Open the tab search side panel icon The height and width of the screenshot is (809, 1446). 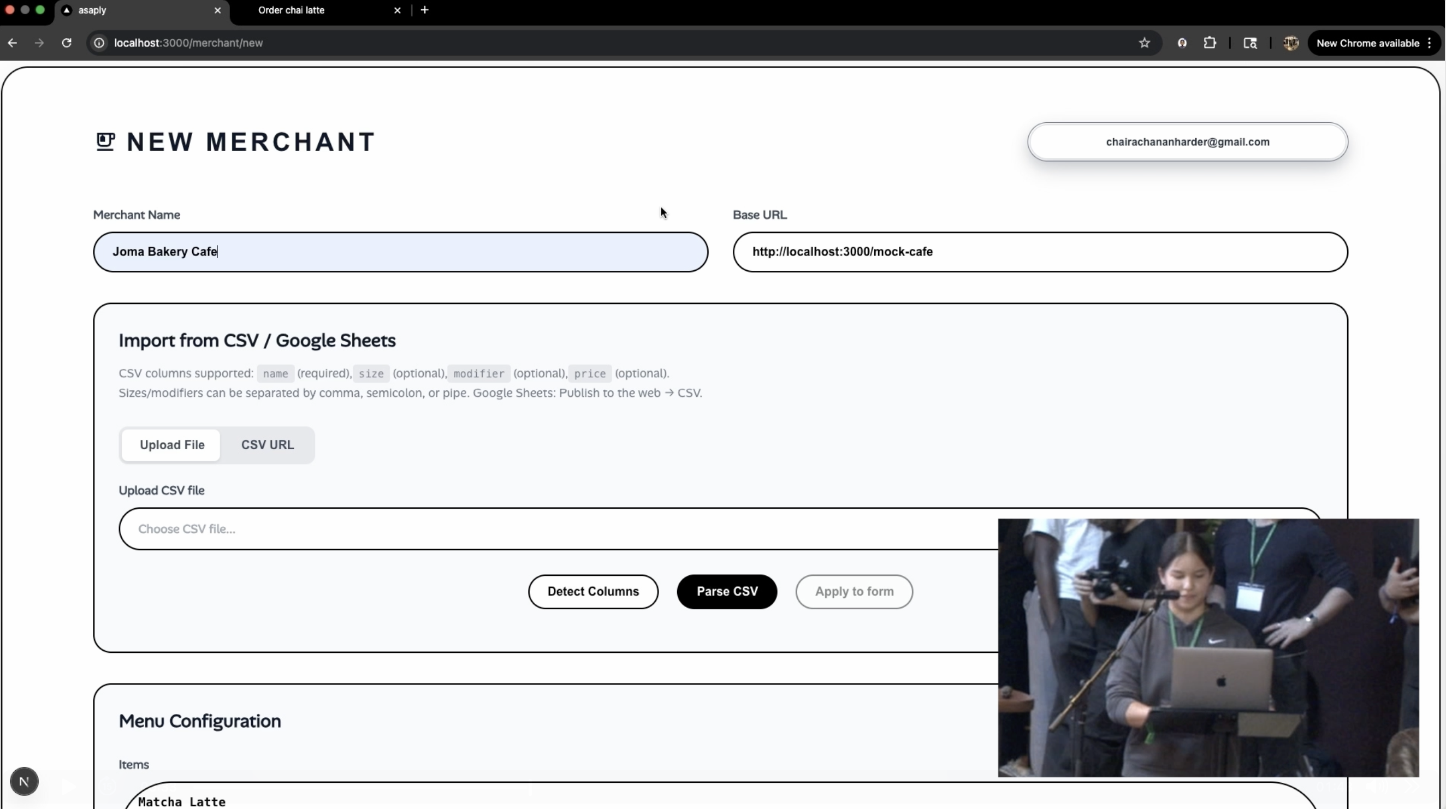point(1250,43)
